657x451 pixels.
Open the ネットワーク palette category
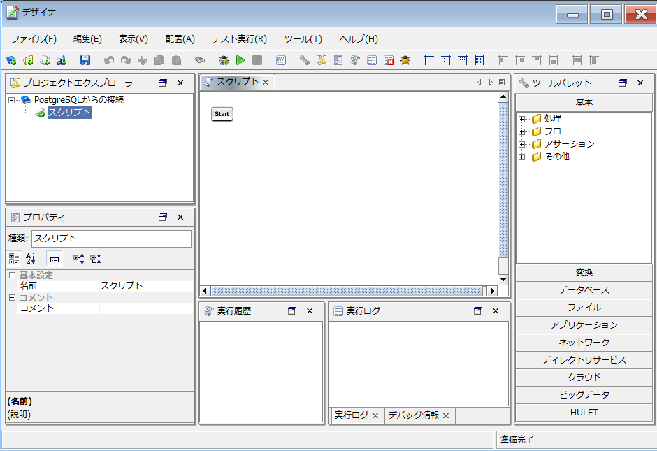point(584,343)
